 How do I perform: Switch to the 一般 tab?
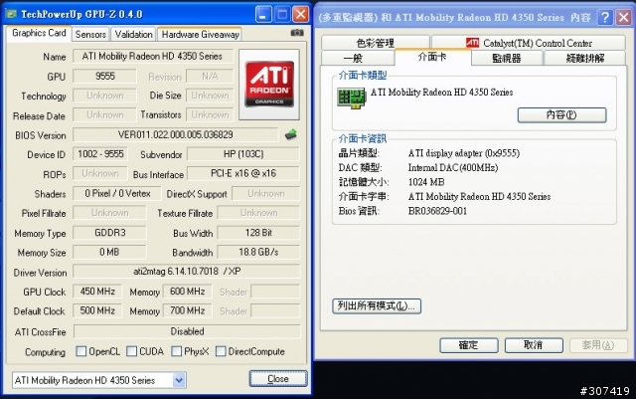pos(358,58)
